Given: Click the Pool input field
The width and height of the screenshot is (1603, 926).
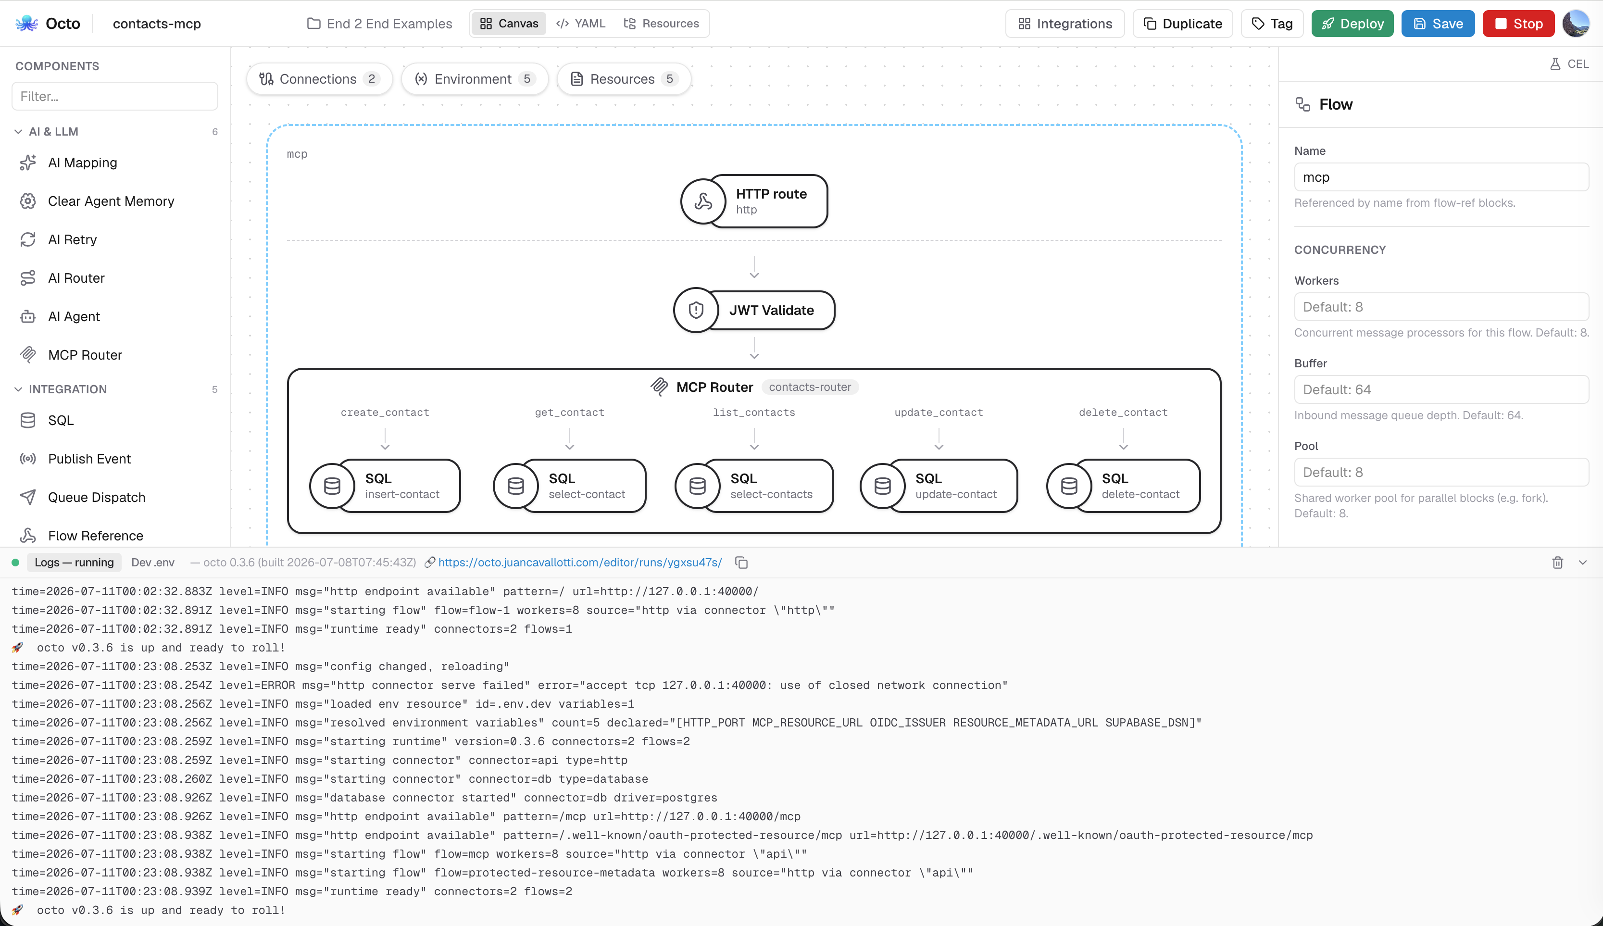Looking at the screenshot, I should pos(1441,473).
